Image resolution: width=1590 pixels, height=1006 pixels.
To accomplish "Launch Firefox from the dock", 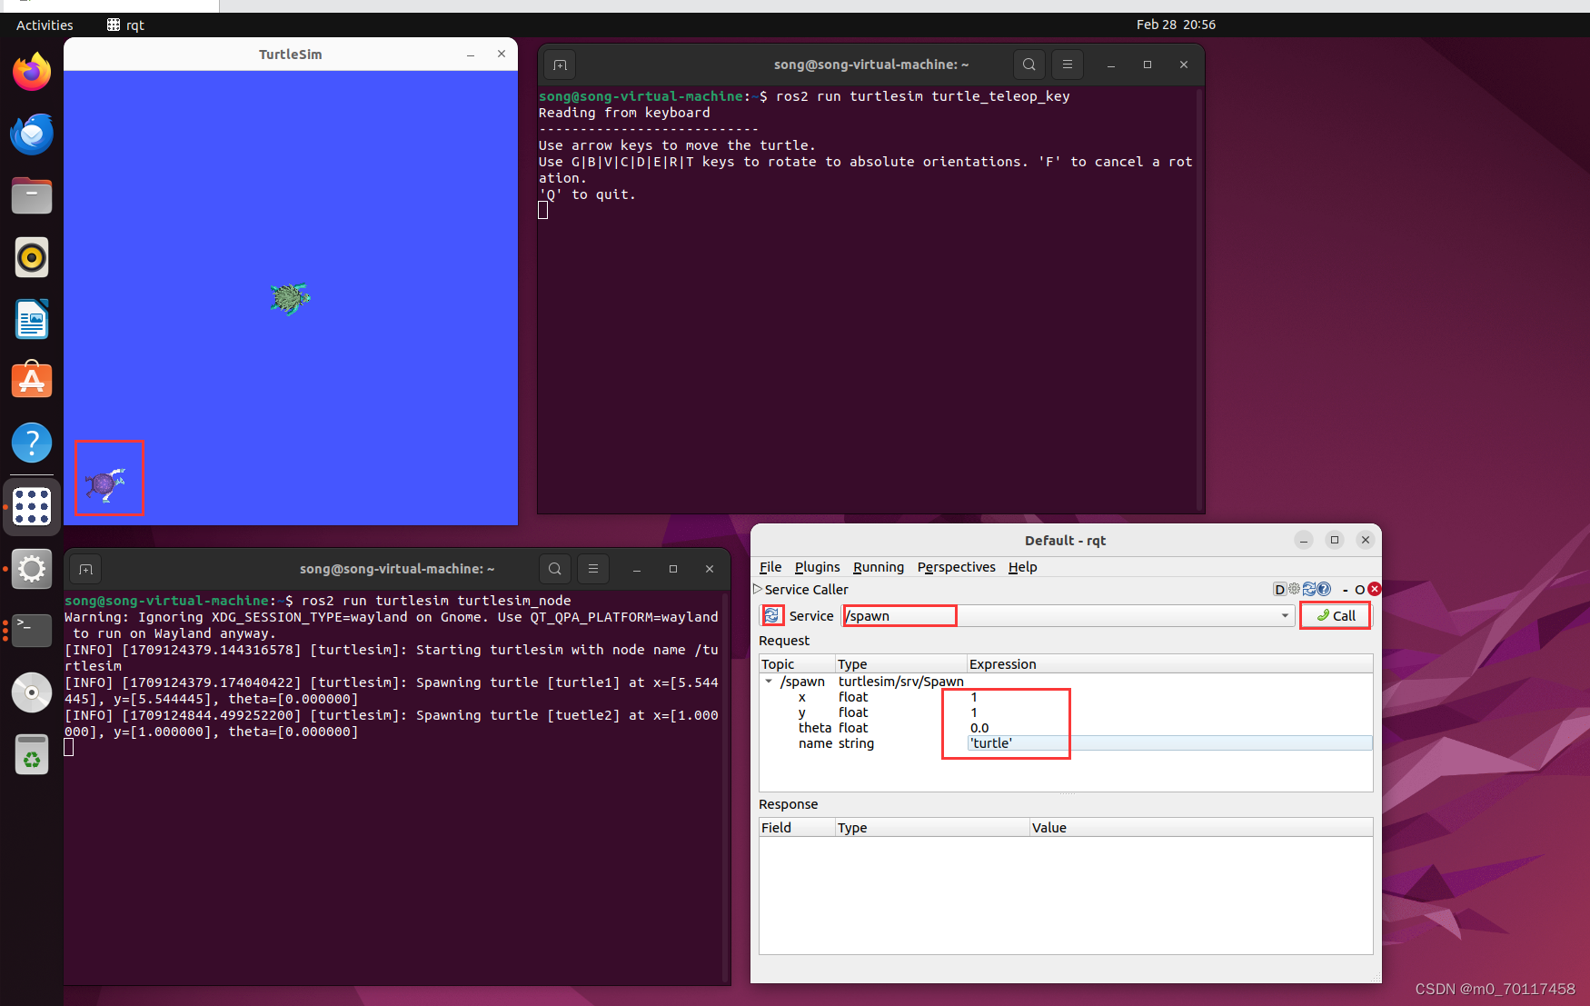I will (32, 72).
